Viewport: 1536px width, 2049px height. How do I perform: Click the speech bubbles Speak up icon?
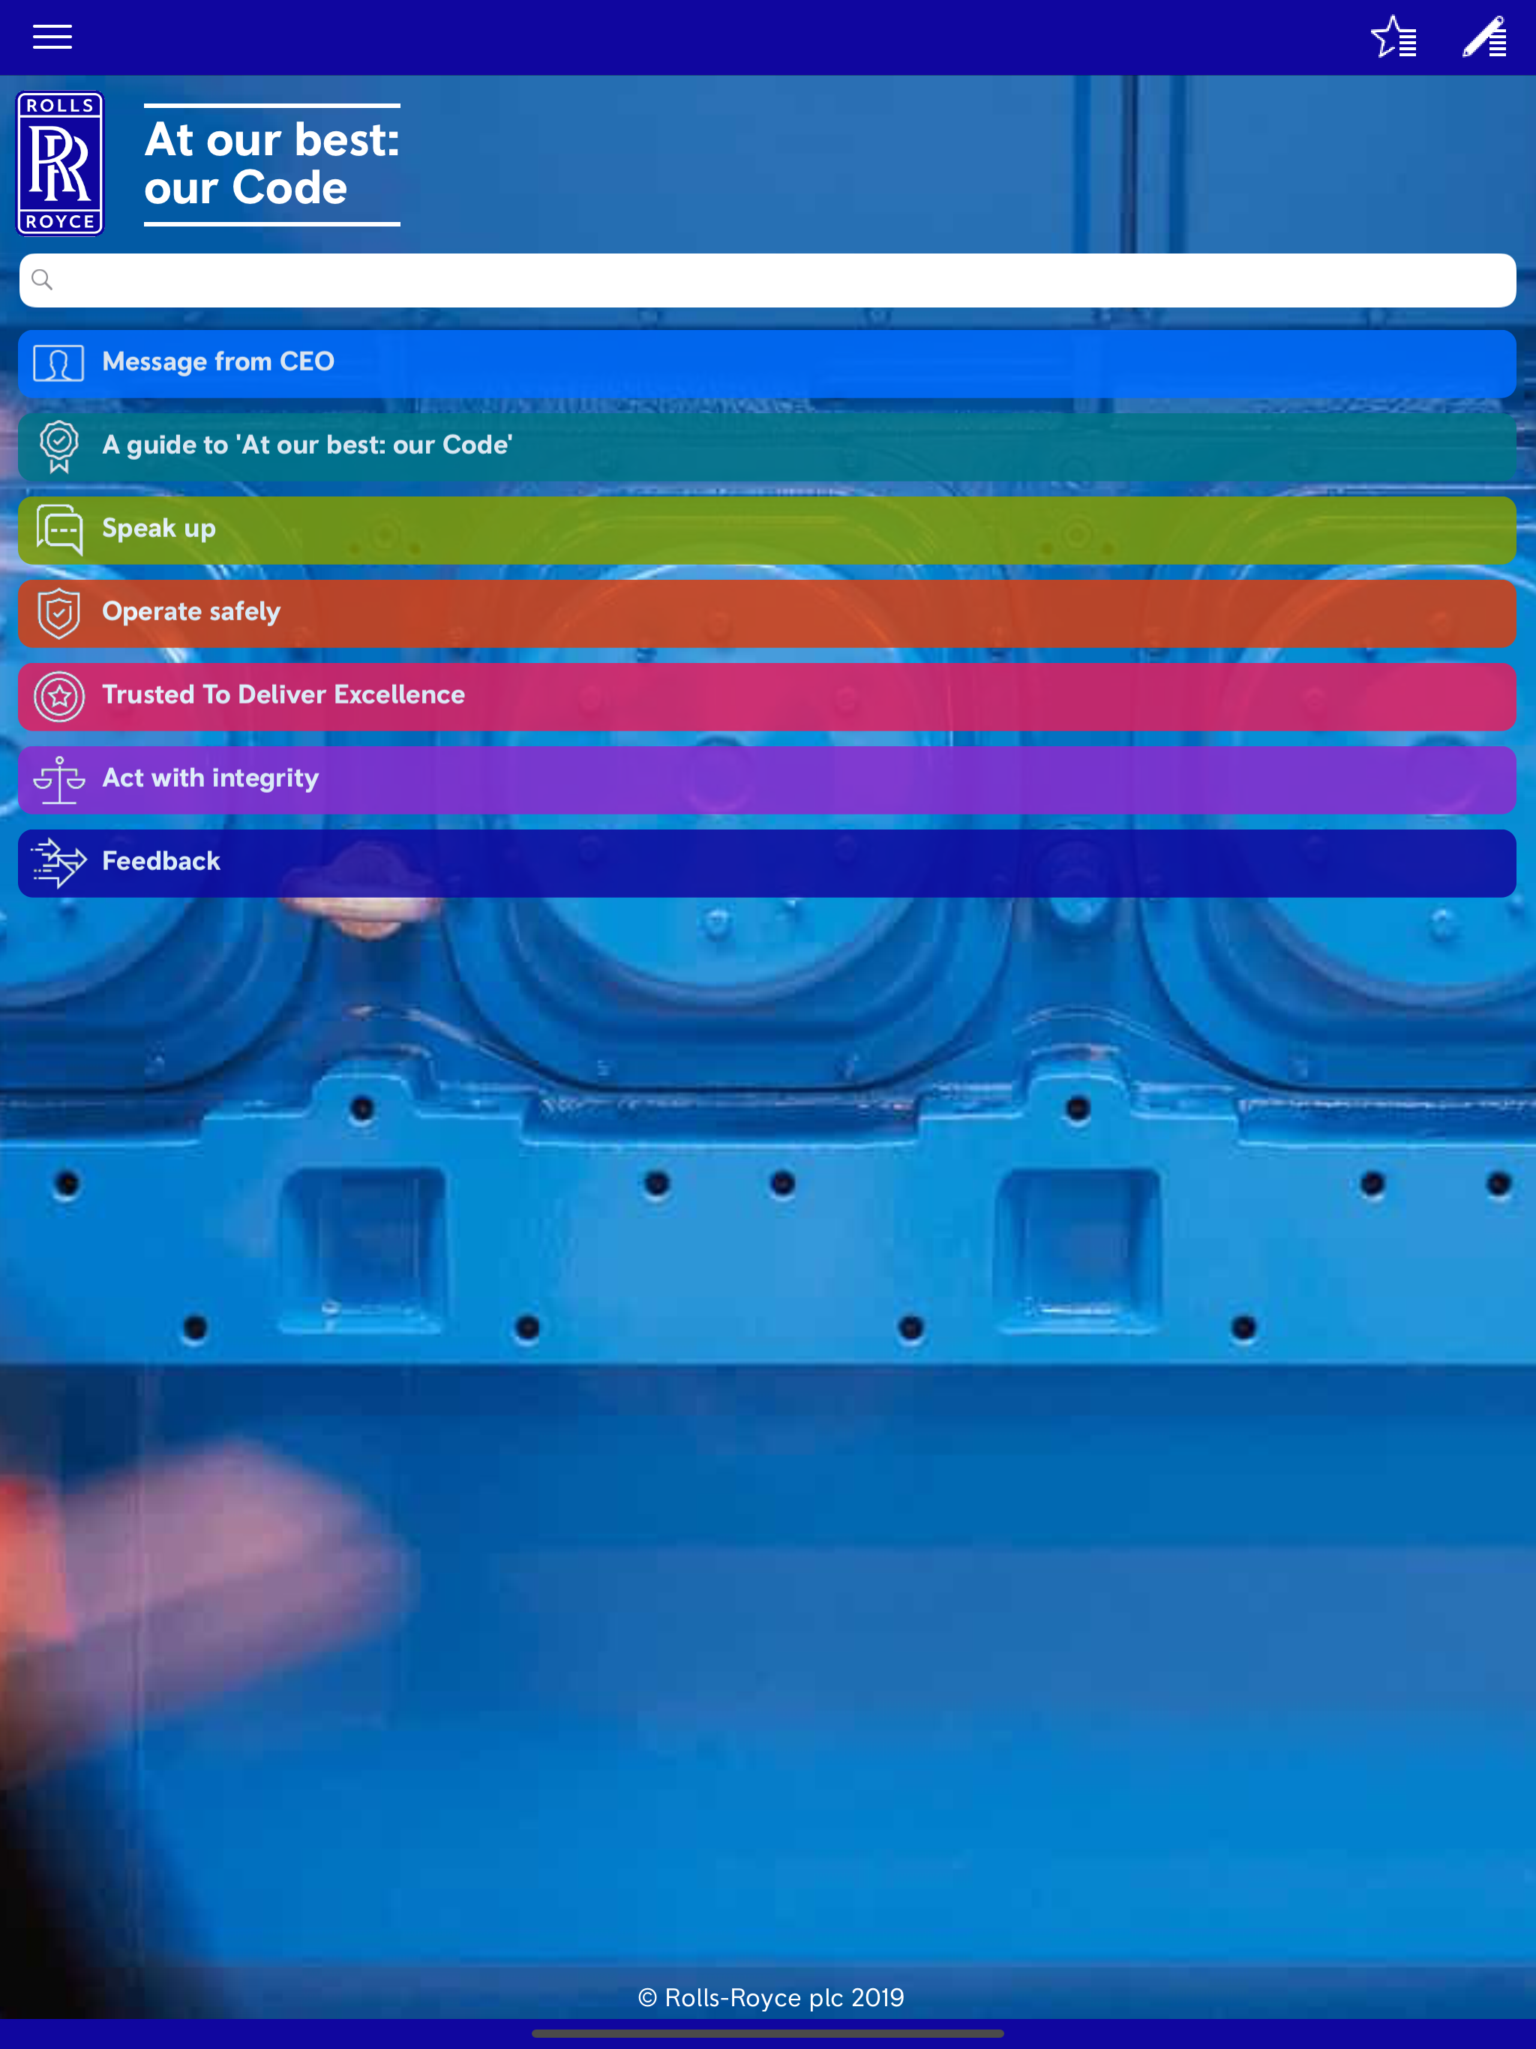pos(59,529)
